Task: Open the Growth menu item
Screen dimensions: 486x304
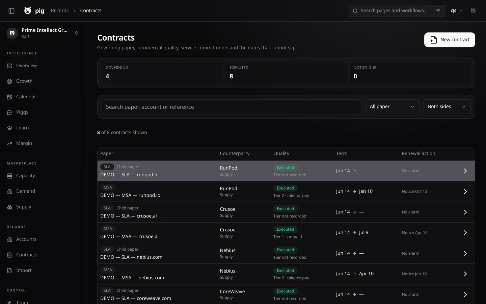Action: [x=43, y=81]
